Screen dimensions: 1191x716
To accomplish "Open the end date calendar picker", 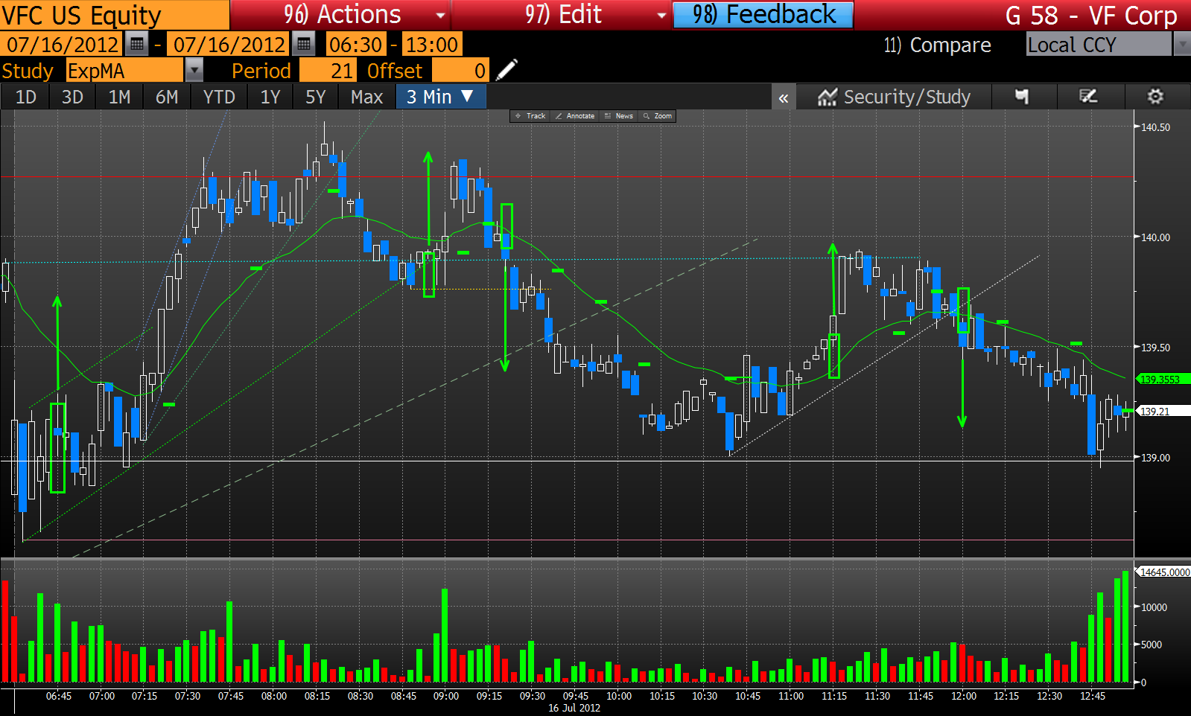I will [x=303, y=45].
